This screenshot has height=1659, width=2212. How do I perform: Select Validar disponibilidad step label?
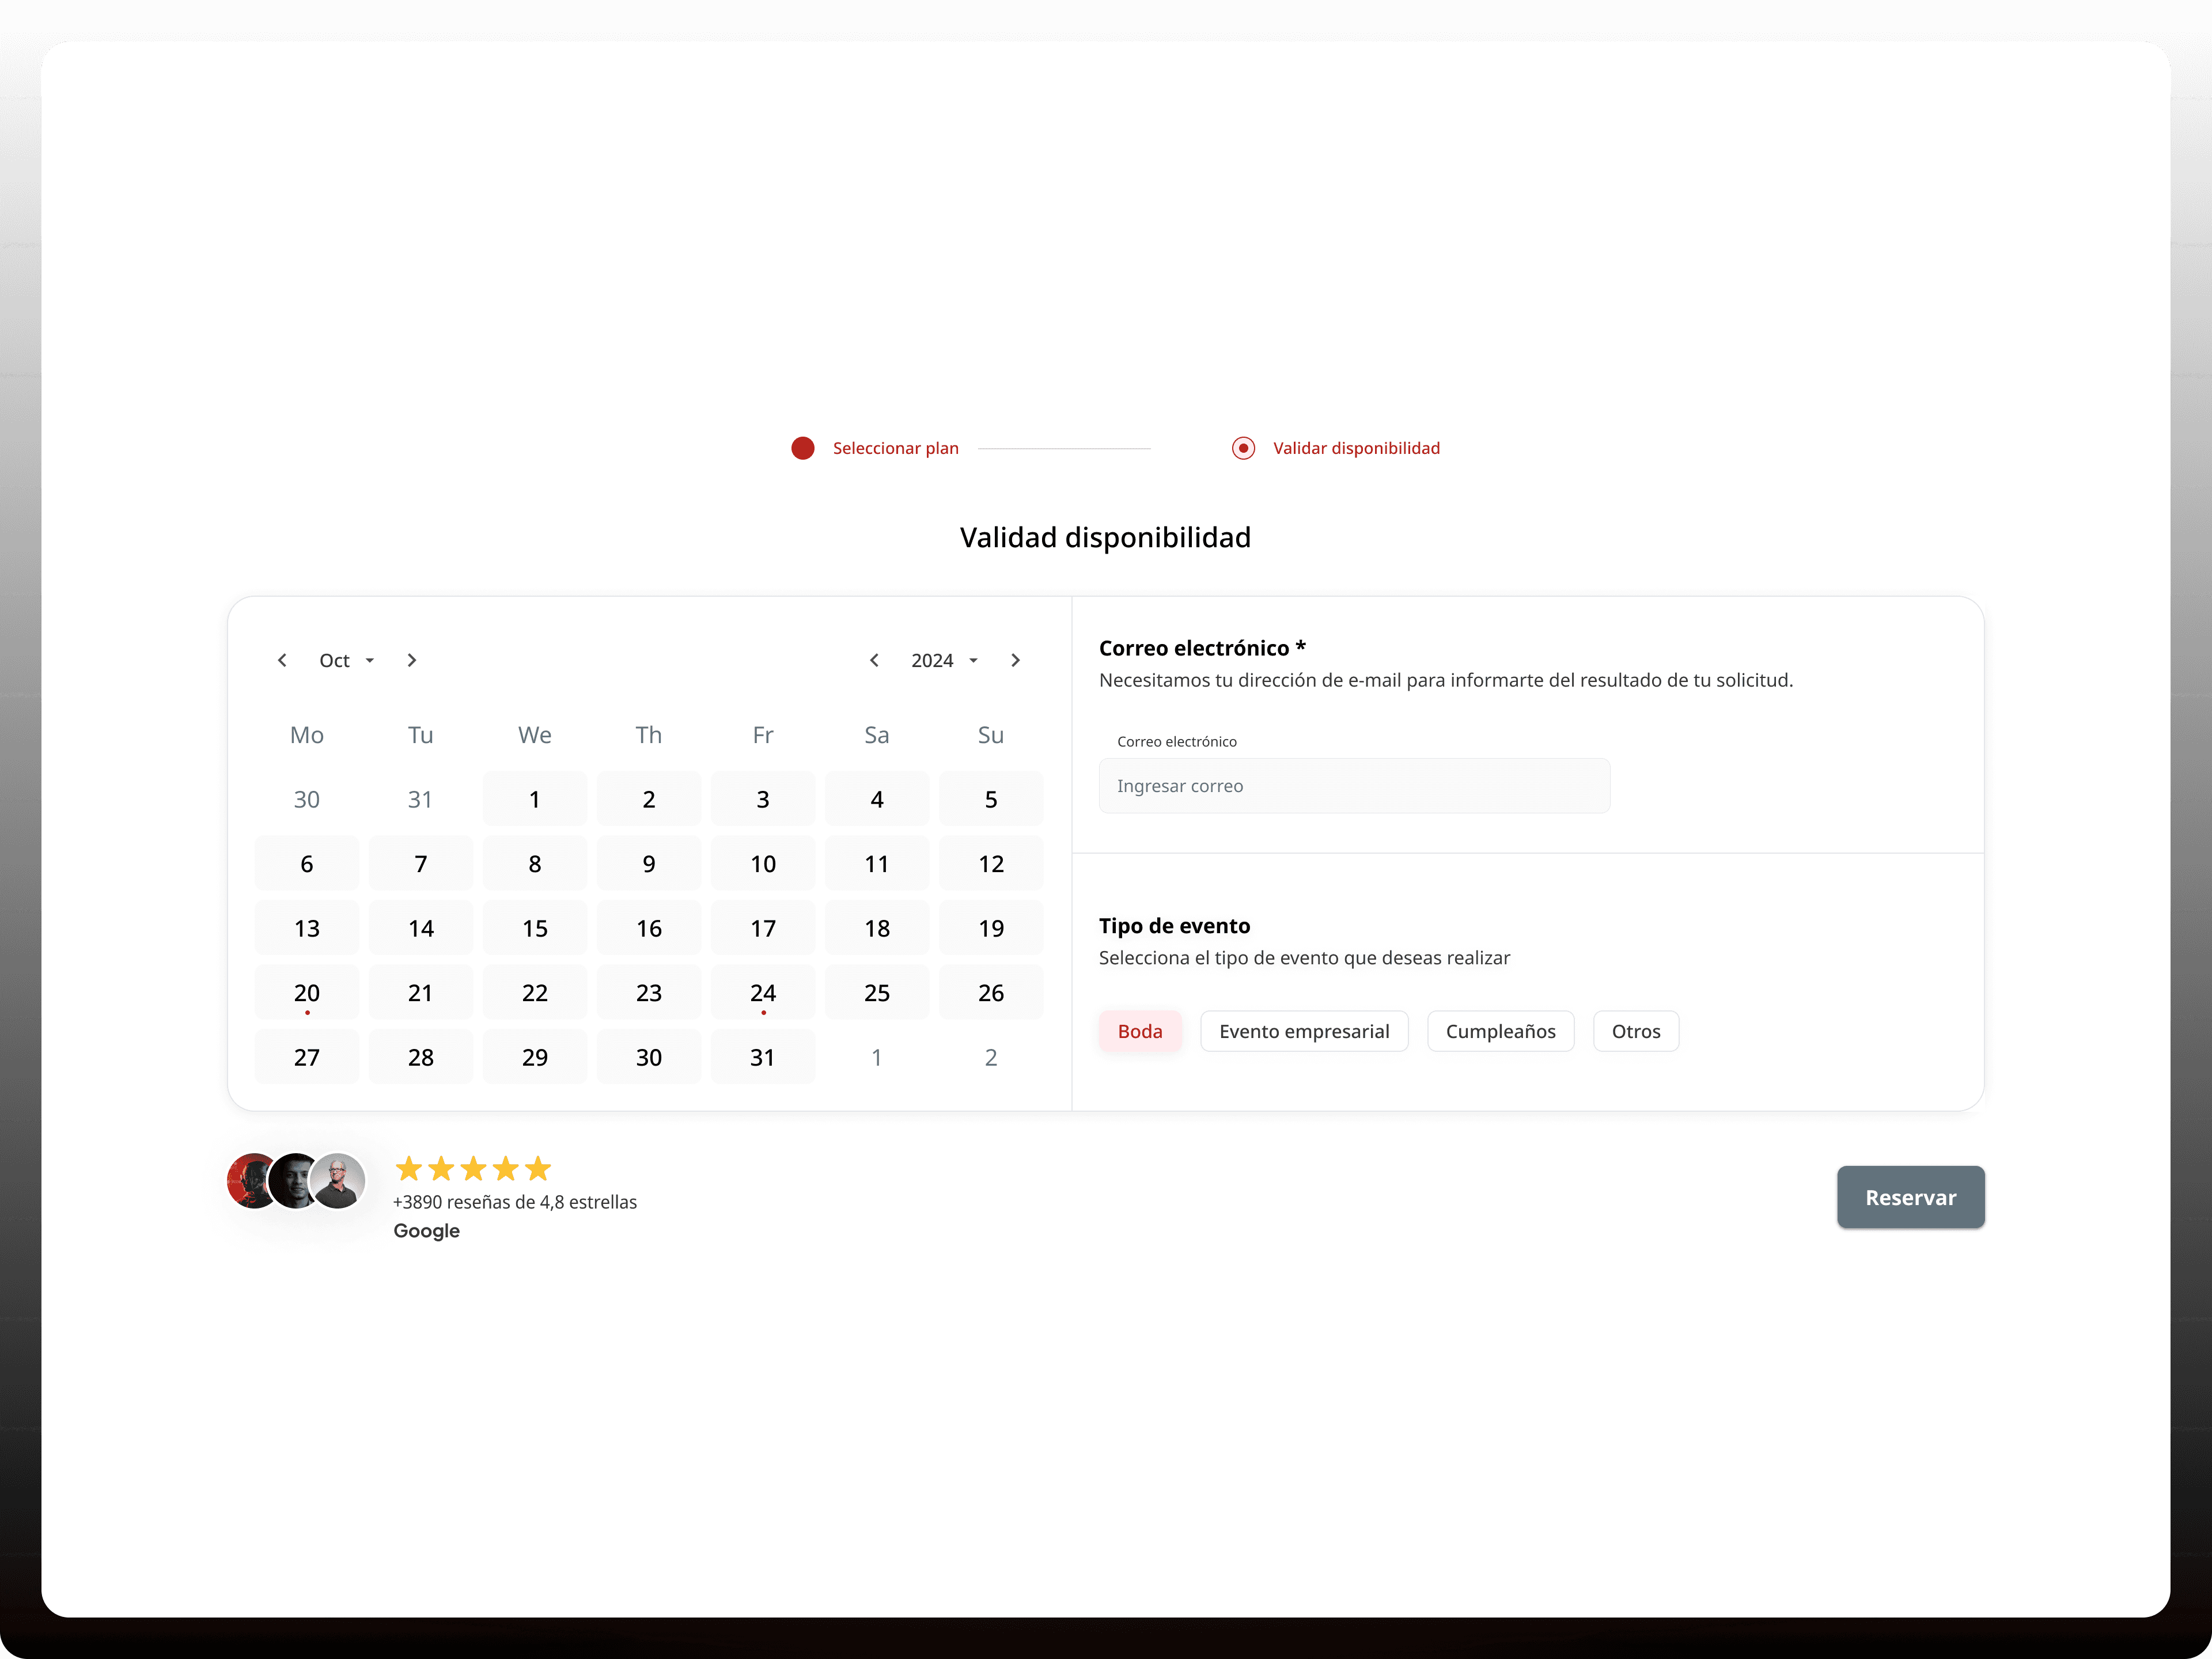pyautogui.click(x=1355, y=448)
